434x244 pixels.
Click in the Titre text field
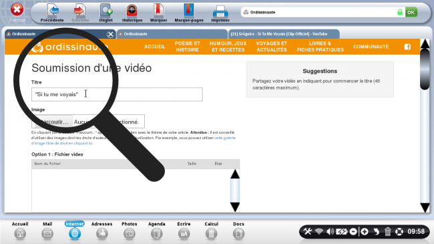(117, 94)
